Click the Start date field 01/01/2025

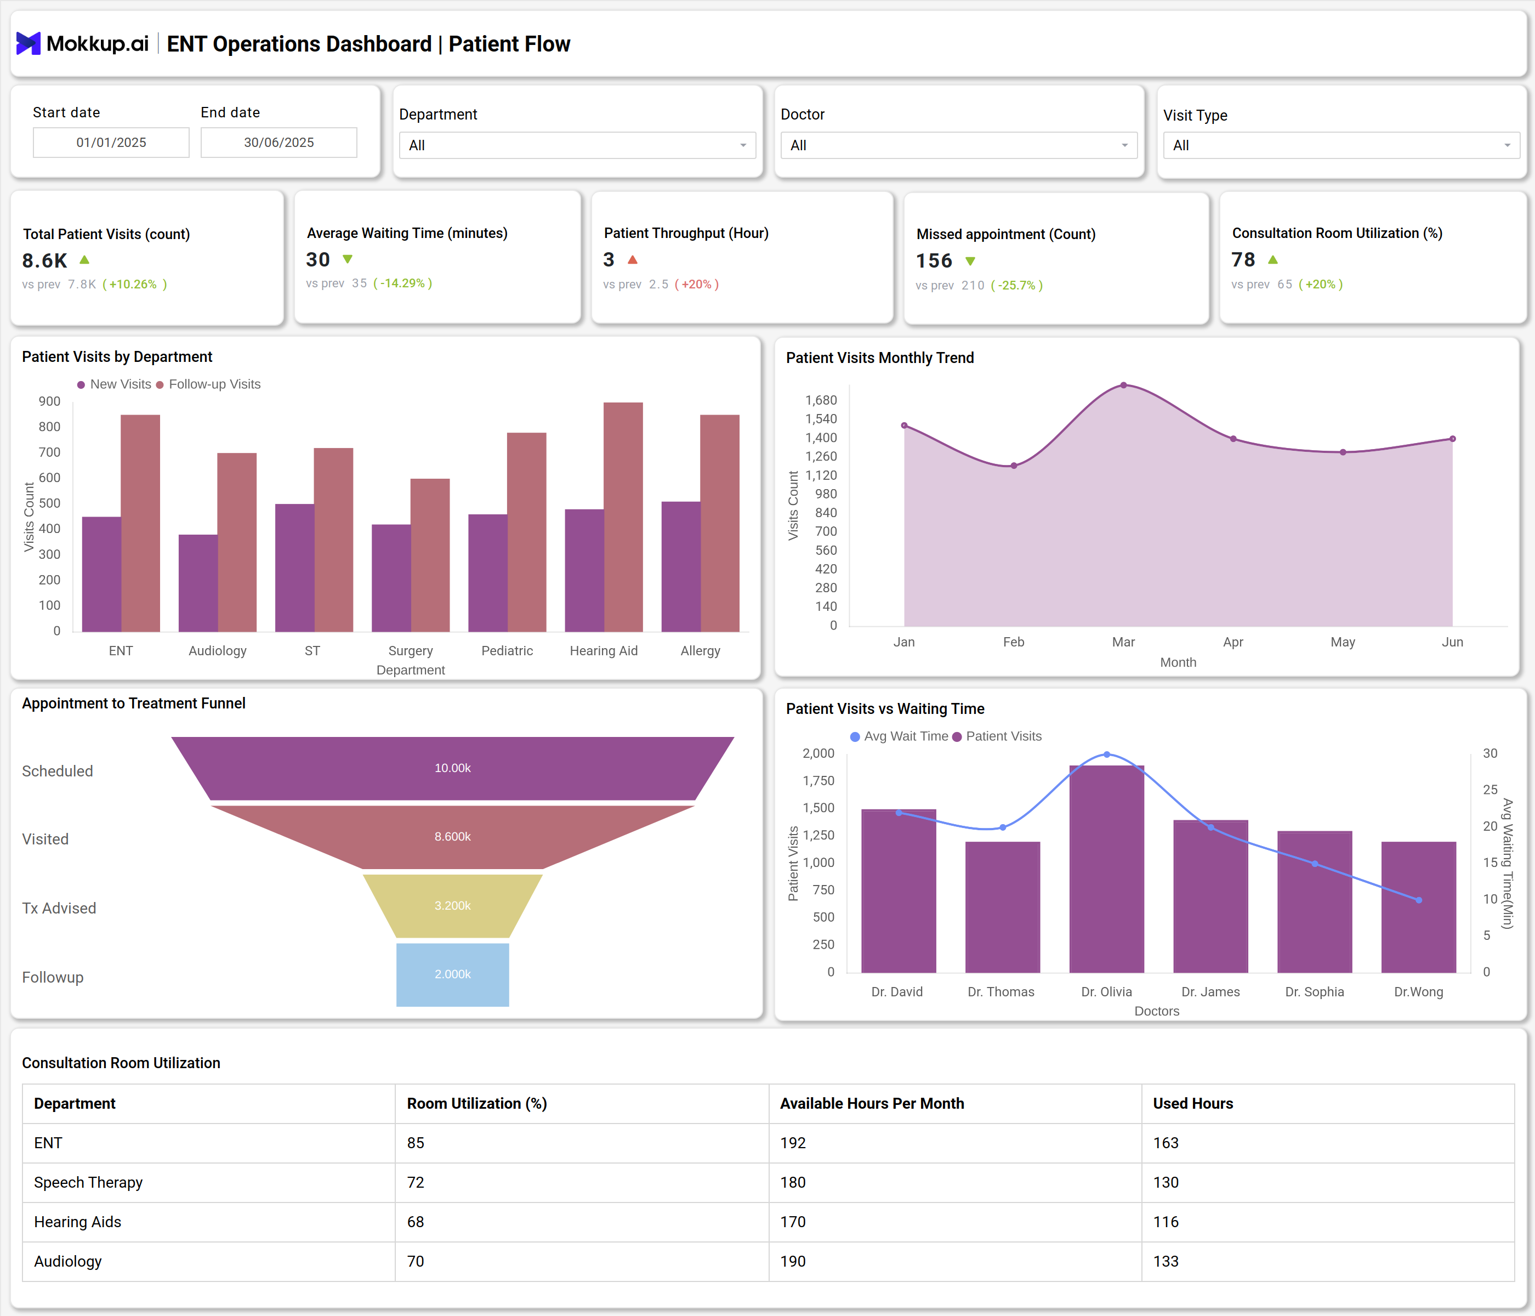[x=111, y=142]
